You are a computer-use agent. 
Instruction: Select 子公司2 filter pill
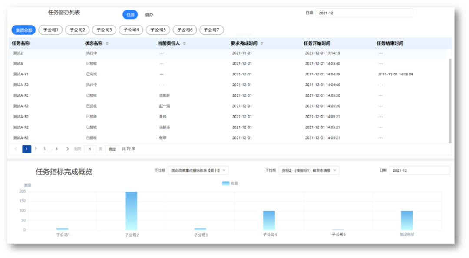[x=77, y=30]
